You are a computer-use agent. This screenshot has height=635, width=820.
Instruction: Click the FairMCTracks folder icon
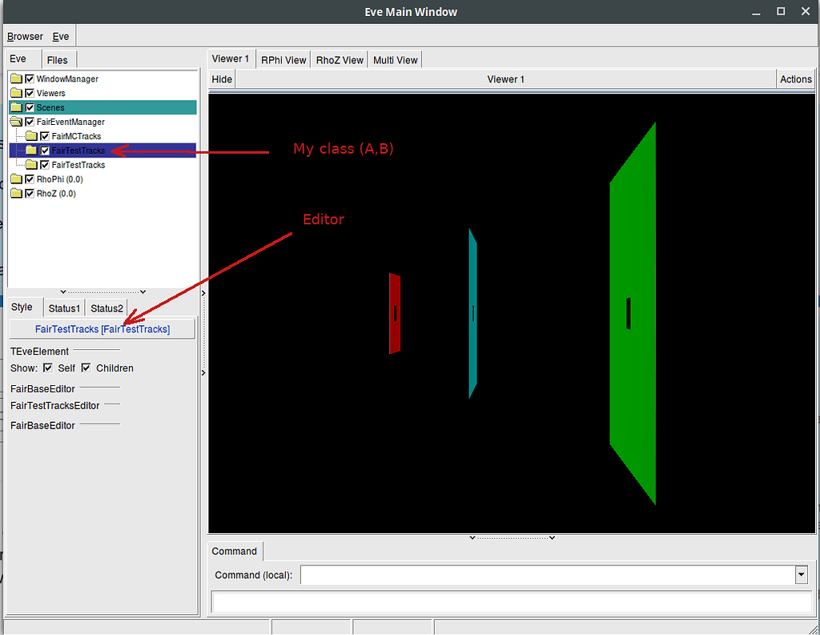pyautogui.click(x=31, y=136)
